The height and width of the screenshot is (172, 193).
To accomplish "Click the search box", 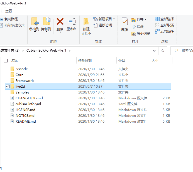I will click(182, 51).
